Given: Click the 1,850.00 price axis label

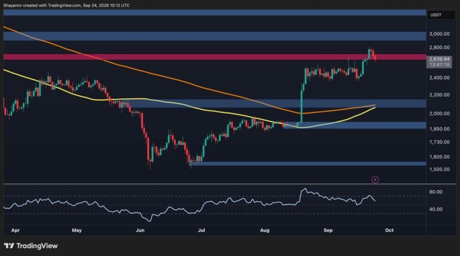Looking at the screenshot, I should pos(439,129).
